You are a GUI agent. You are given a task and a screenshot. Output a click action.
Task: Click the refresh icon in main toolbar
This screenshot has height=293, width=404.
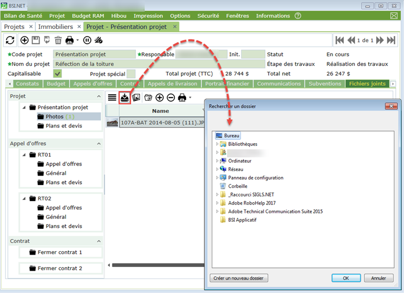[10, 40]
